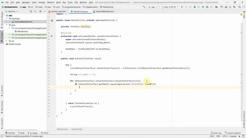The height and width of the screenshot is (138, 246).
Task: Select Gradle Scripts in project tree
Action: click(15, 44)
